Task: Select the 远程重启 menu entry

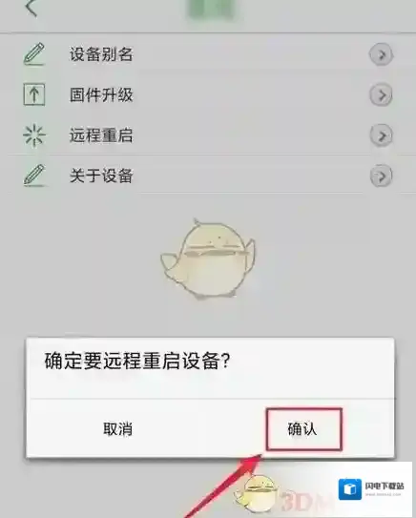Action: (208, 135)
